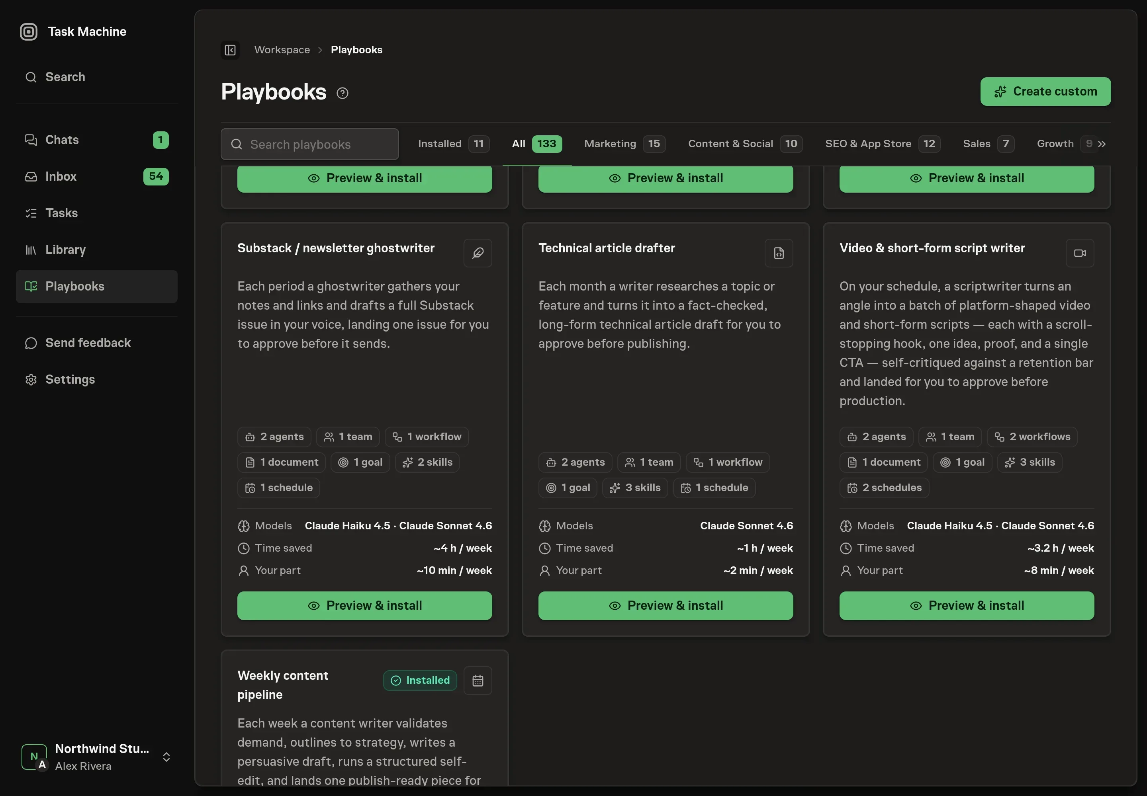The image size is (1147, 796).
Task: Click the Search playbooks input field
Action: 309,144
